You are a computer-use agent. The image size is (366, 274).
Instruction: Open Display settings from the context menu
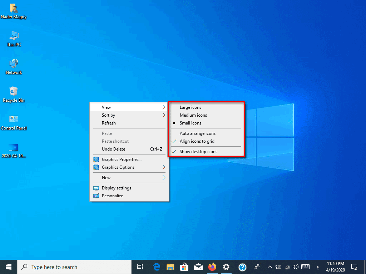(x=129, y=188)
